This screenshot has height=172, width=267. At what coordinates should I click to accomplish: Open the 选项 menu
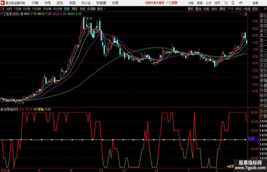(217, 3)
